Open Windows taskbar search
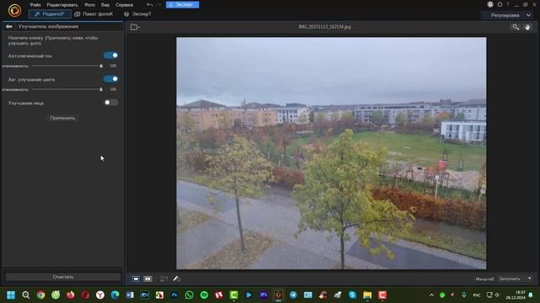The height and width of the screenshot is (303, 540). (26, 295)
